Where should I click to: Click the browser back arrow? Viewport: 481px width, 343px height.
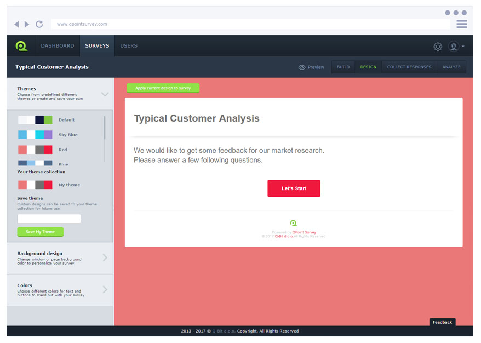16,24
